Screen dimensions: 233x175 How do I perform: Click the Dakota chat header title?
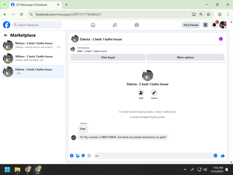click(x=101, y=39)
